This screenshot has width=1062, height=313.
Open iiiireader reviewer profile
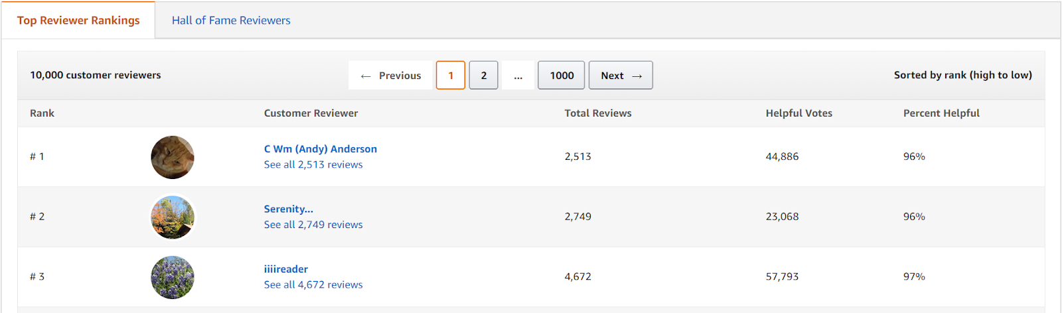286,269
